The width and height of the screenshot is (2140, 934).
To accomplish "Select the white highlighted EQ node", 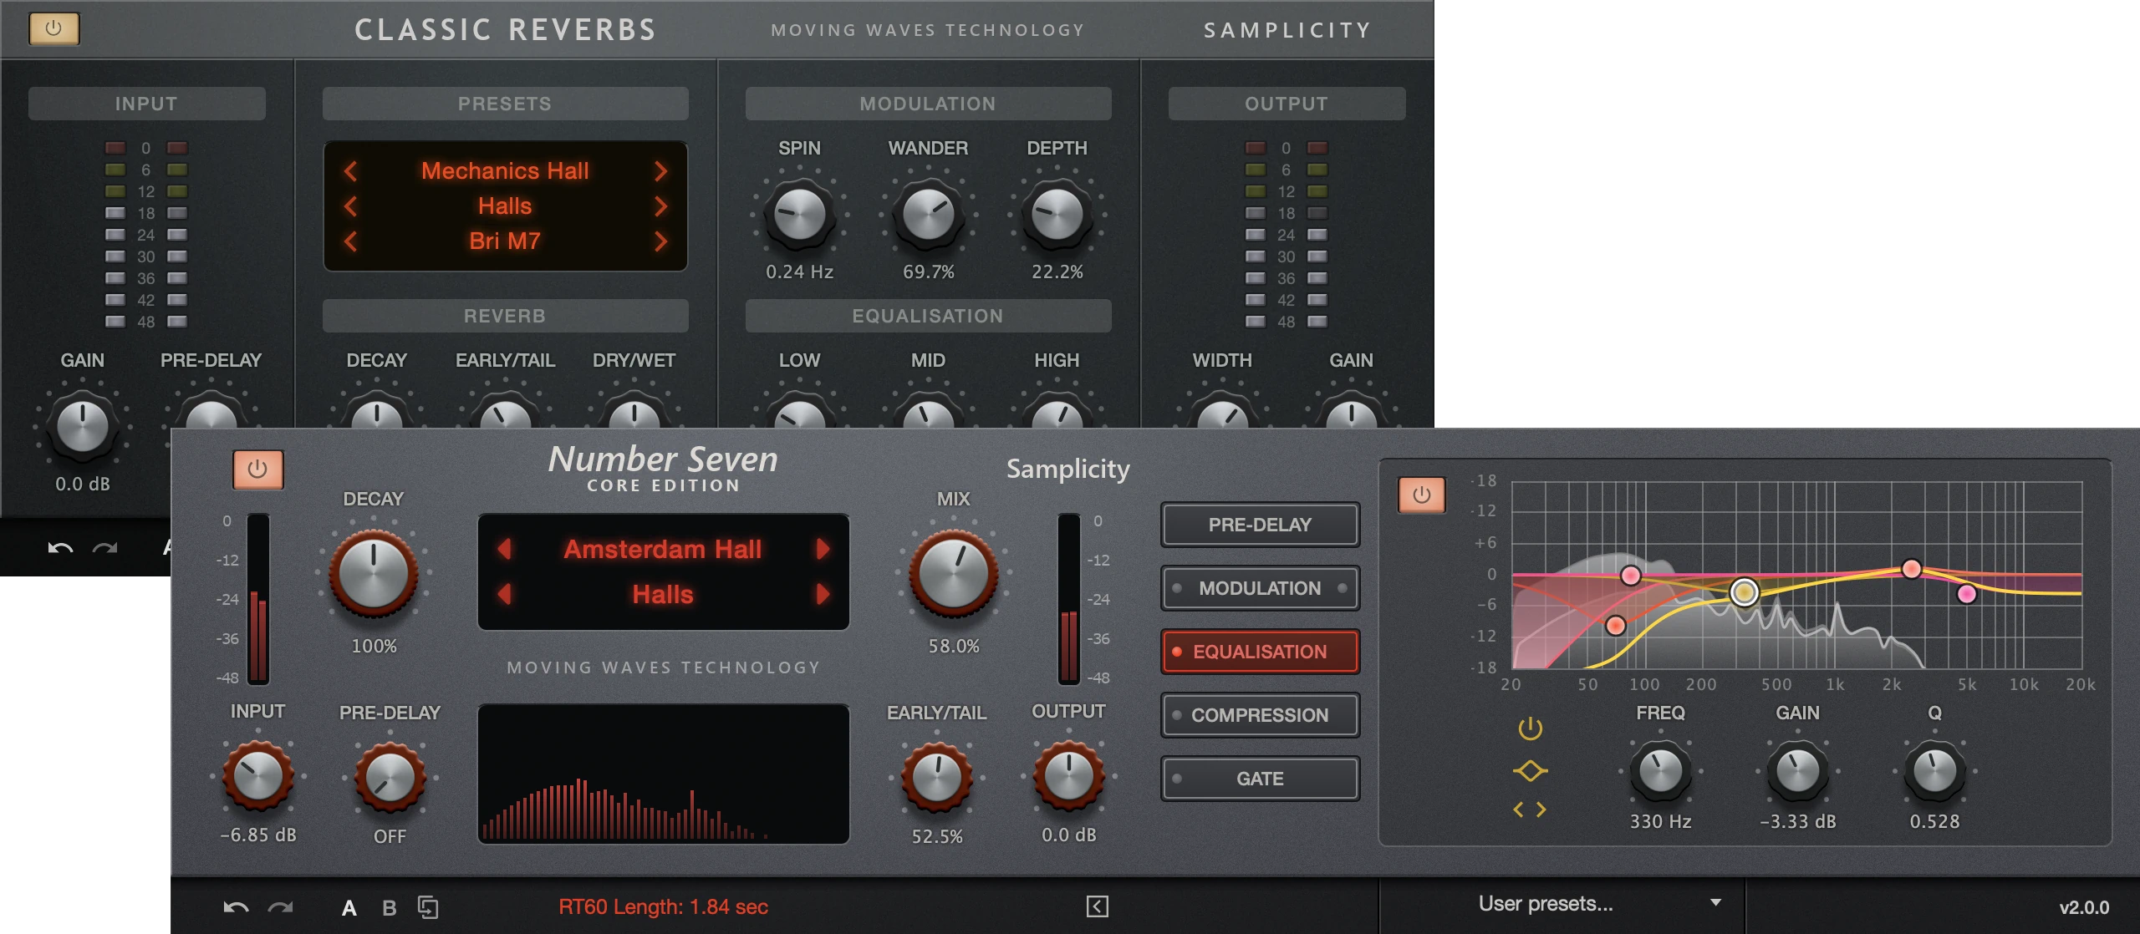I will 1744,592.
